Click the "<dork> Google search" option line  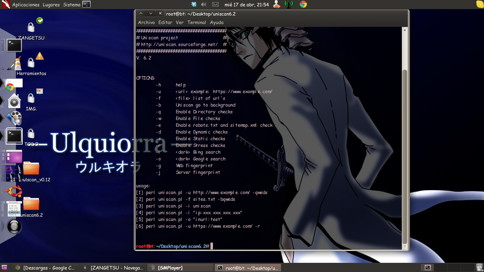click(201, 159)
